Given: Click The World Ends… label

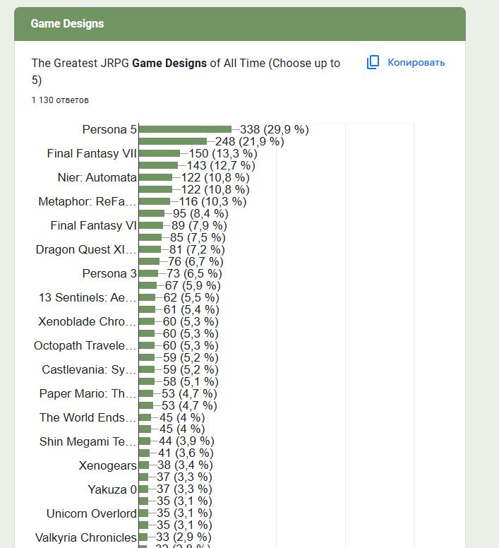Looking at the screenshot, I should click(88, 417).
